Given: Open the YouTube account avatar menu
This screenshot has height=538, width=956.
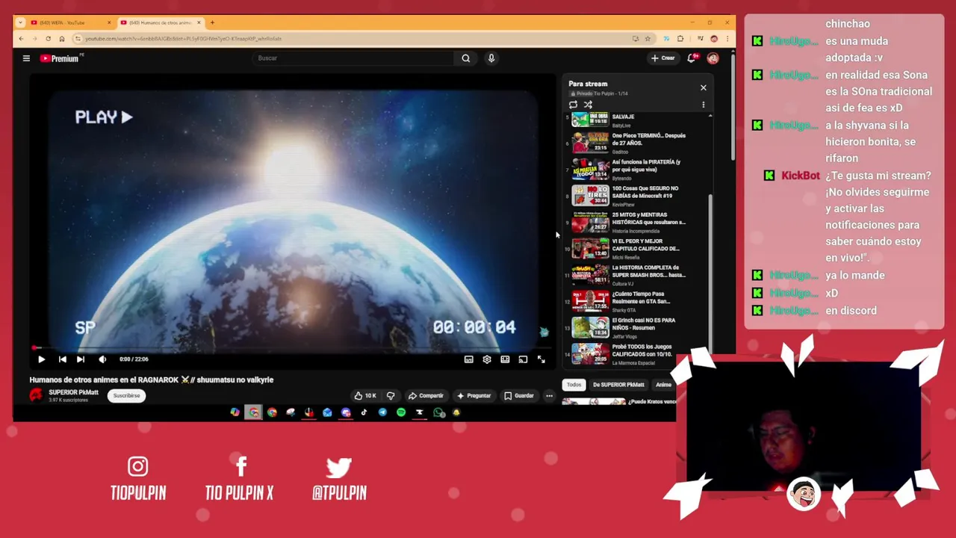Looking at the screenshot, I should 713,58.
